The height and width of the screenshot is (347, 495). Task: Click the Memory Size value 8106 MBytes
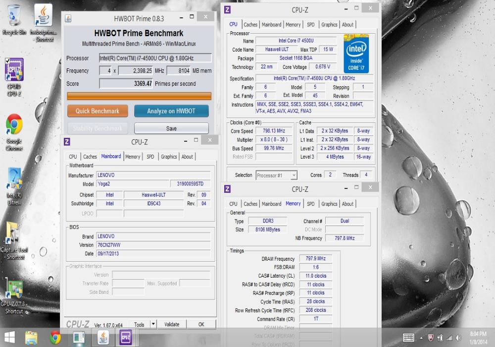pos(268,230)
